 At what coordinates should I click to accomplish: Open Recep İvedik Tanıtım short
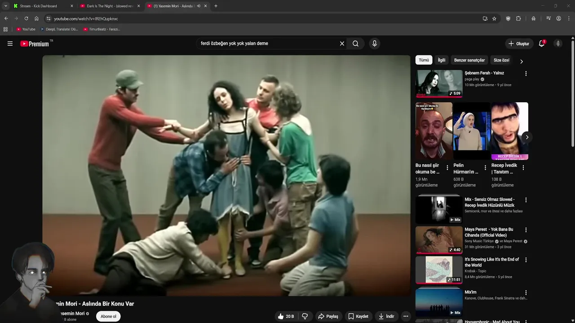tap(509, 131)
